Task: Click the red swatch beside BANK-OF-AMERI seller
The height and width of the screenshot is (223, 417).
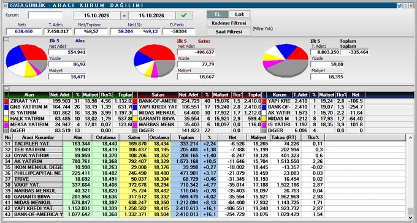Action: click(135, 101)
